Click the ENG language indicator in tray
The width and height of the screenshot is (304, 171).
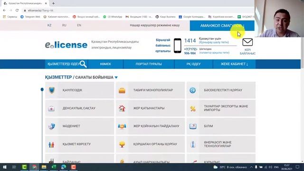[x=276, y=167]
